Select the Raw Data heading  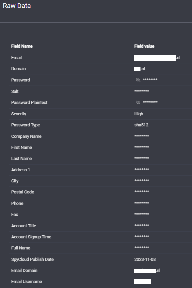(x=17, y=6)
